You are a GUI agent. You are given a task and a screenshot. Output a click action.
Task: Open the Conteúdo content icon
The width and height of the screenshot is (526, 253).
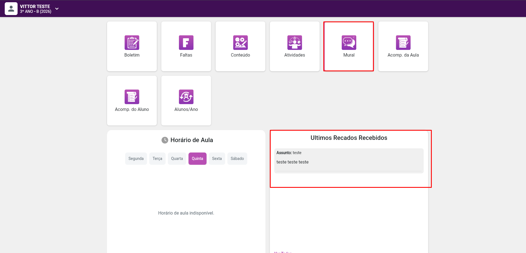pyautogui.click(x=240, y=43)
